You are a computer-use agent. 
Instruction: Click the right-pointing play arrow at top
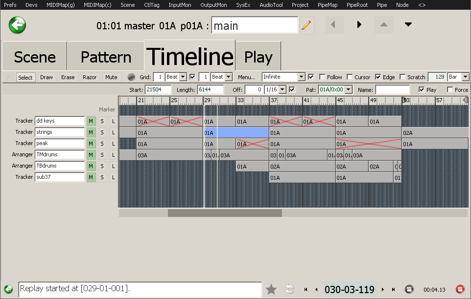[359, 24]
